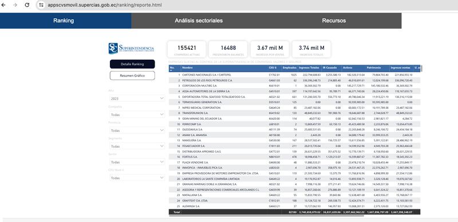Click the Patrimonio column header
The width and height of the screenshot is (458, 222).
374,68
